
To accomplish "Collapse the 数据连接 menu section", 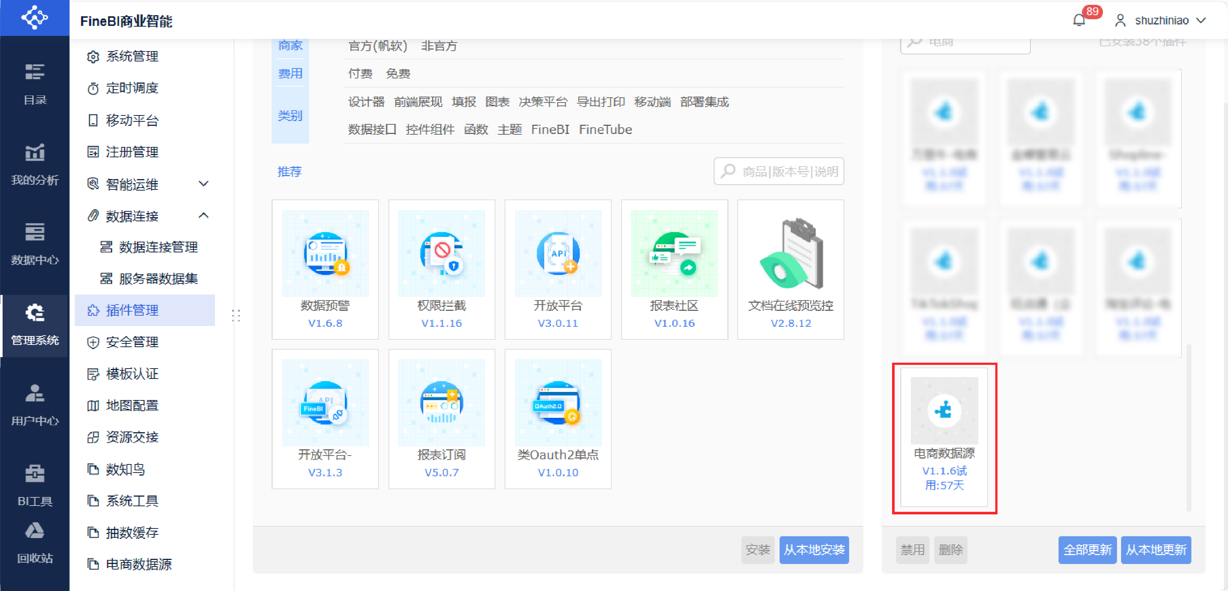I will coord(203,216).
